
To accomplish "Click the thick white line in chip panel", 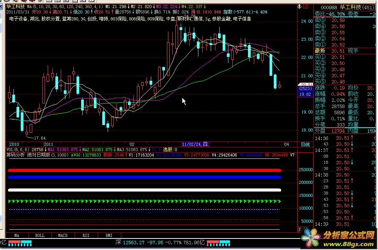I will point(145,190).
